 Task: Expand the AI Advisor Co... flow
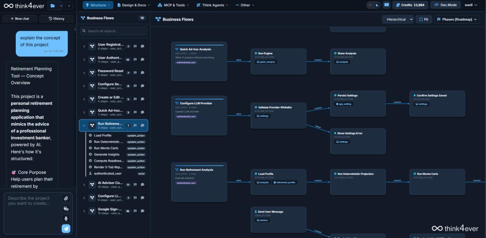(84, 184)
